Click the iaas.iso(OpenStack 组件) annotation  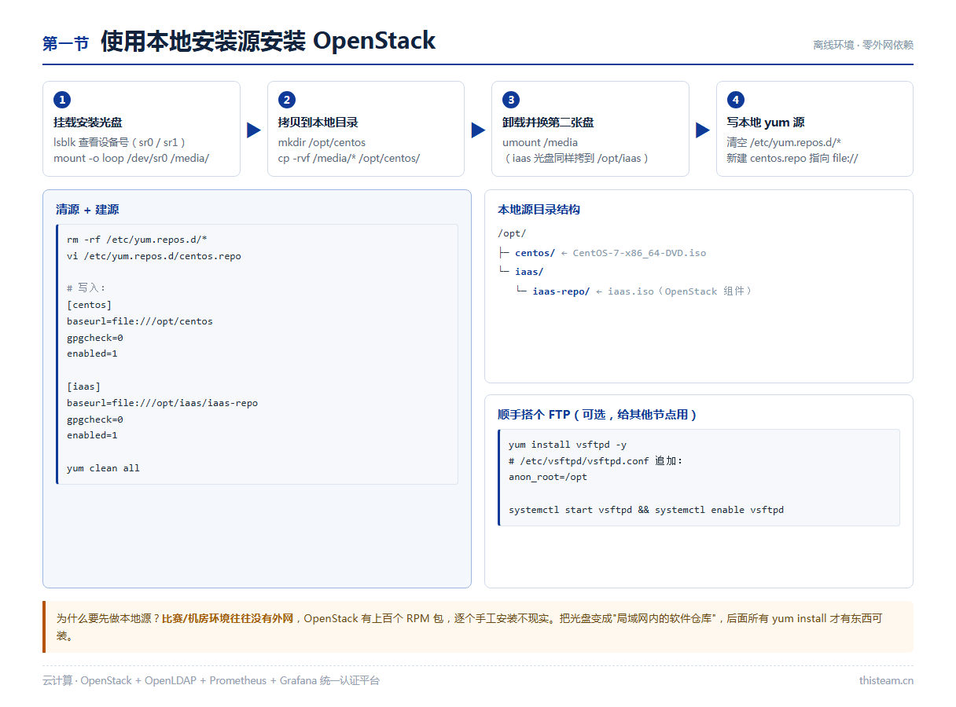tap(680, 291)
